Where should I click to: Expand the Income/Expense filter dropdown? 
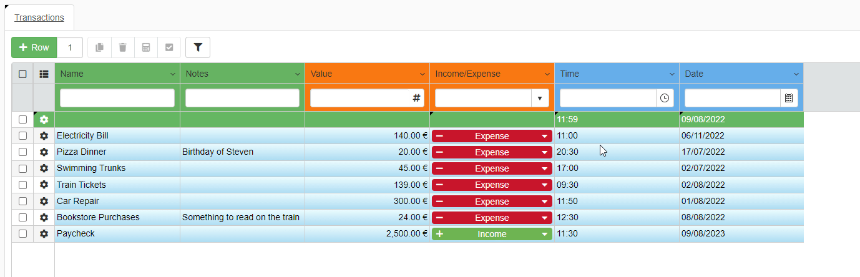(x=540, y=98)
